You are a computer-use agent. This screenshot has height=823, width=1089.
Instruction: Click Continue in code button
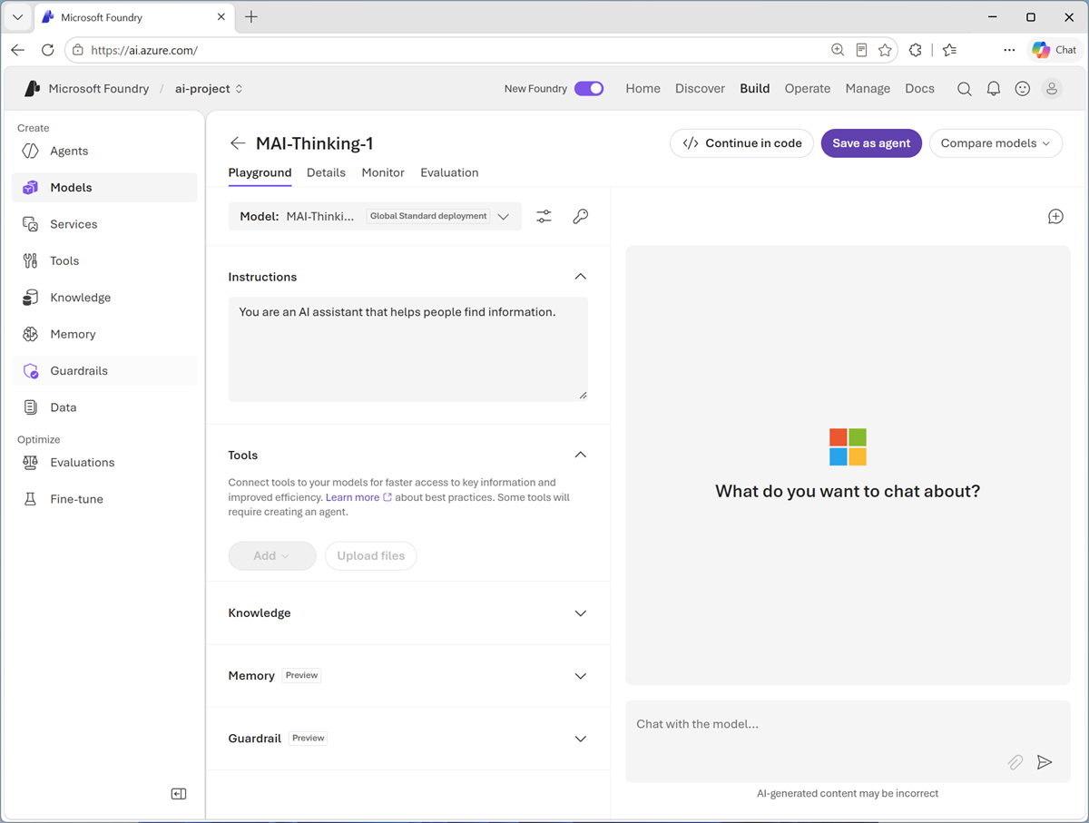tap(741, 143)
